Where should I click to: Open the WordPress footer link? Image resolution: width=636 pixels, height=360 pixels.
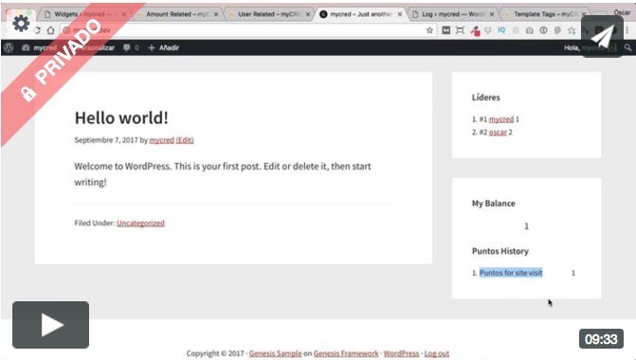[401, 353]
